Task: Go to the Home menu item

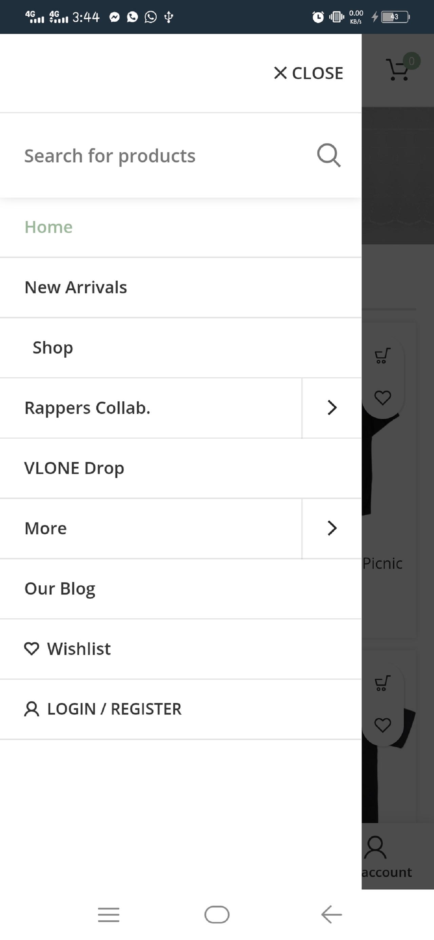Action: 48,227
